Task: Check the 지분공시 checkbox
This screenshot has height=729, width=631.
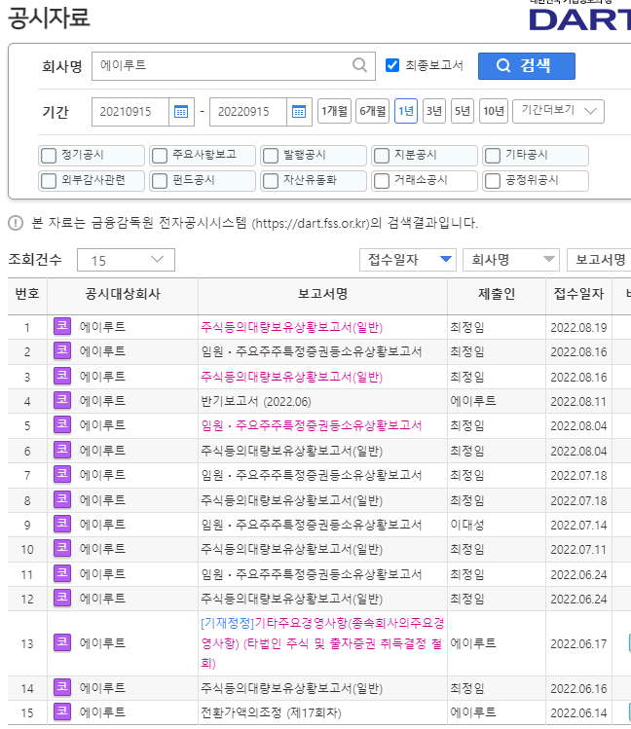Action: pyautogui.click(x=382, y=156)
